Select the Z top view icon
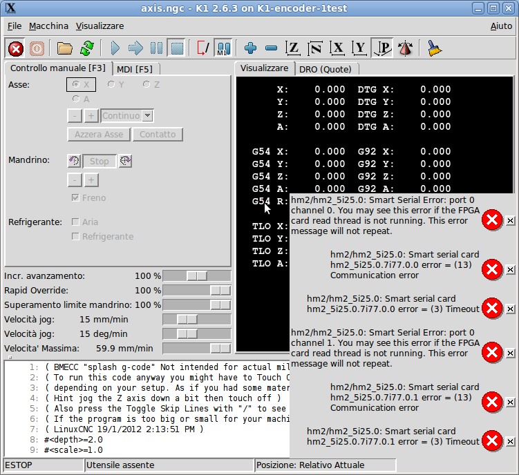 (293, 48)
